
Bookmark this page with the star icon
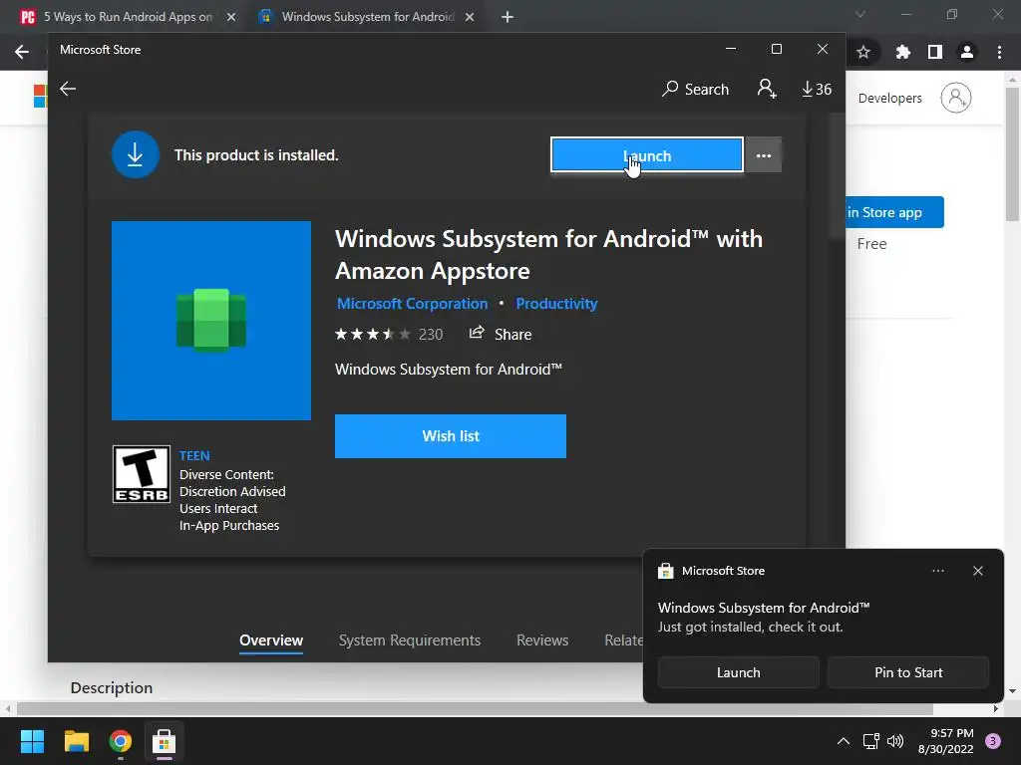click(x=863, y=52)
